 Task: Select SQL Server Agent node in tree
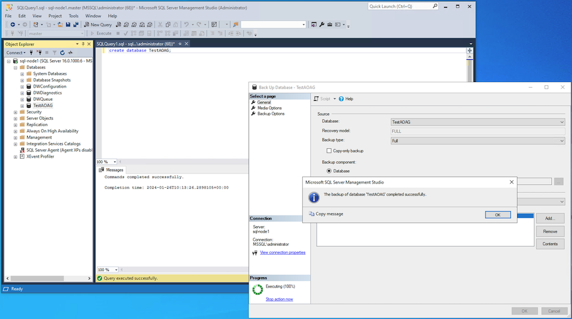click(59, 150)
